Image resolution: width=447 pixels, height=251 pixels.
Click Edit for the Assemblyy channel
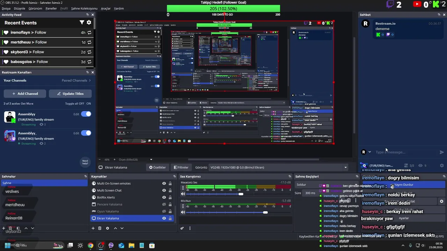pyautogui.click(x=76, y=114)
